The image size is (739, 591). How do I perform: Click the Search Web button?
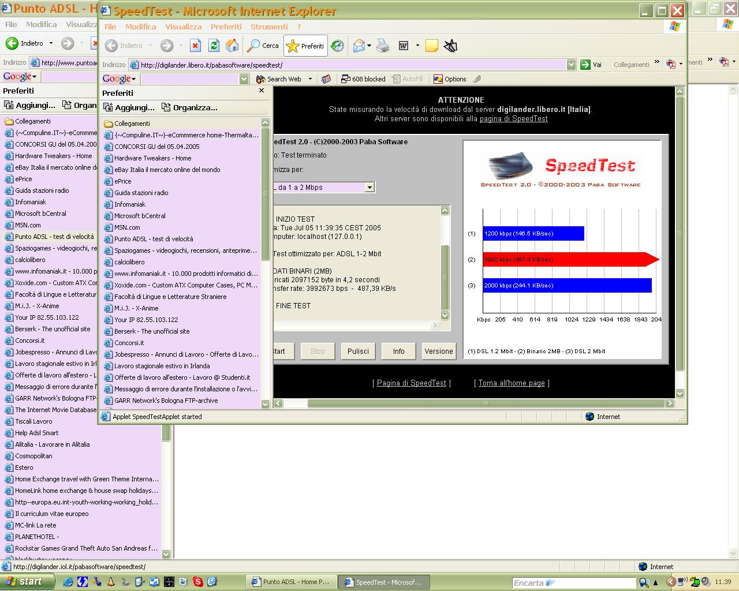coord(279,79)
